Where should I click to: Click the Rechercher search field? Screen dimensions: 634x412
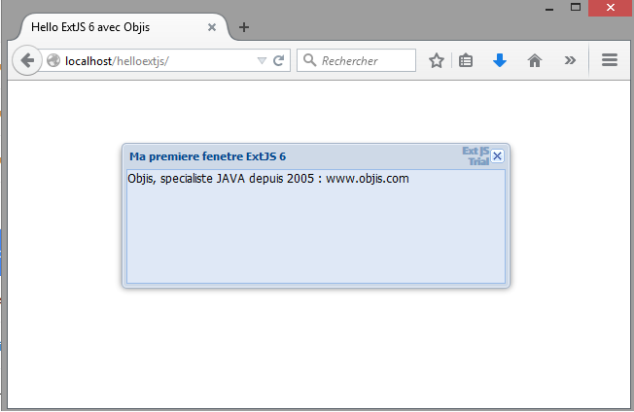[x=356, y=60]
